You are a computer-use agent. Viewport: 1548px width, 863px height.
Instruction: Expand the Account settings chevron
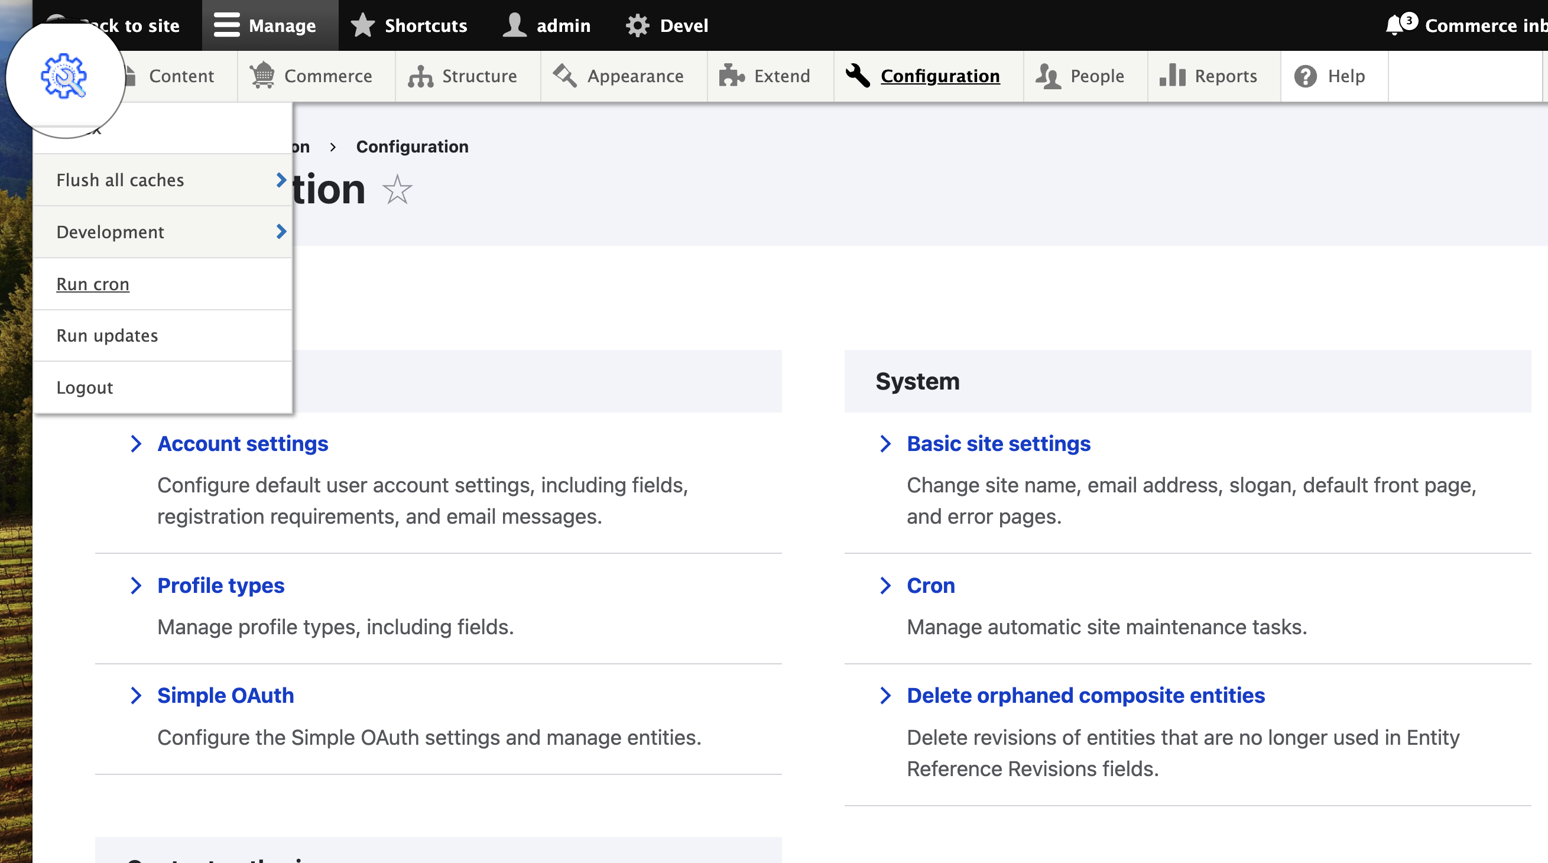[137, 444]
